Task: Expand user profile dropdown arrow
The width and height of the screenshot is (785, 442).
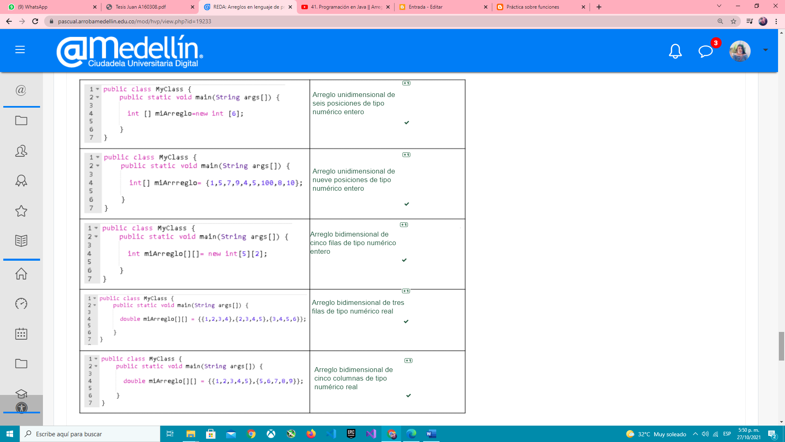Action: [765, 50]
